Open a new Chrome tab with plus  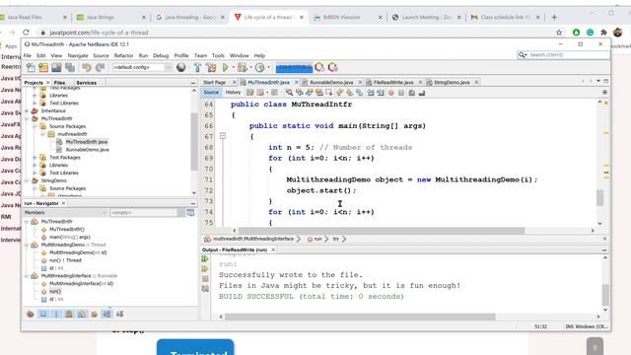554,17
